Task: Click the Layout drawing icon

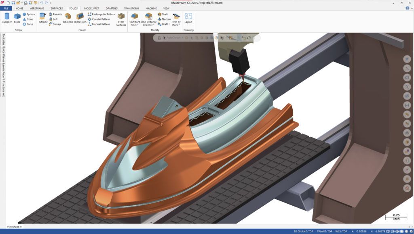Action: tap(188, 17)
